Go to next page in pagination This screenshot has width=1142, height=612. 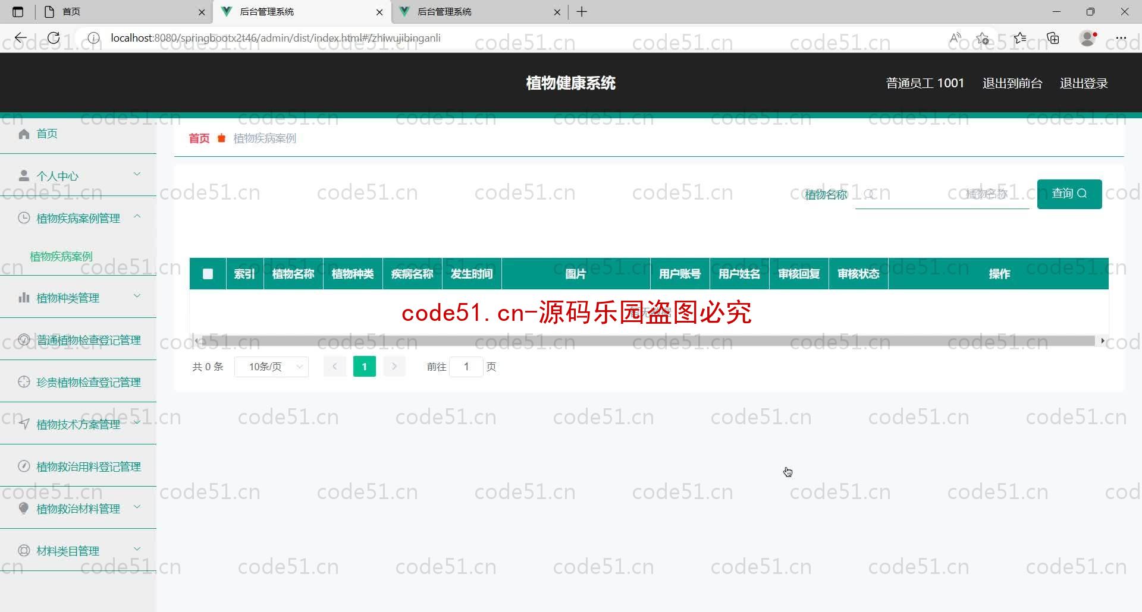click(x=394, y=367)
